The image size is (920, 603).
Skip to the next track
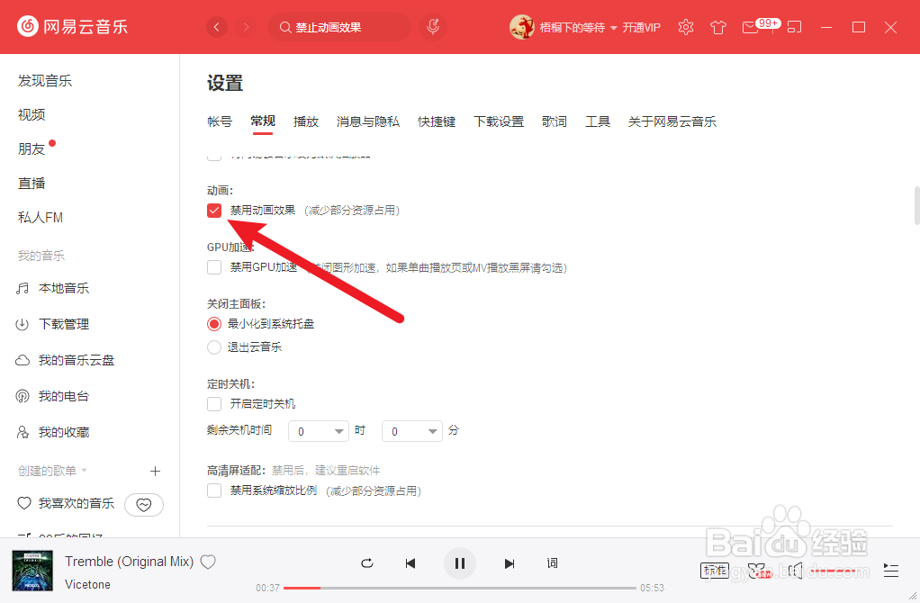coord(510,563)
